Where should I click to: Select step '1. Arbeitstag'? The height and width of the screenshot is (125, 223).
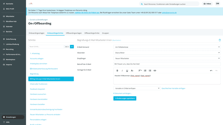pos(35,53)
